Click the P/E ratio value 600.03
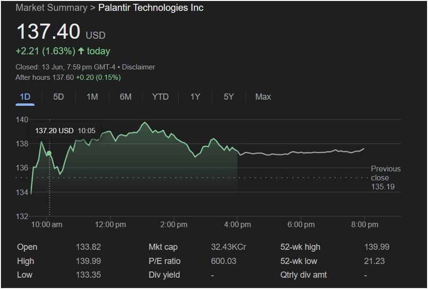The image size is (428, 289). pyautogui.click(x=224, y=261)
